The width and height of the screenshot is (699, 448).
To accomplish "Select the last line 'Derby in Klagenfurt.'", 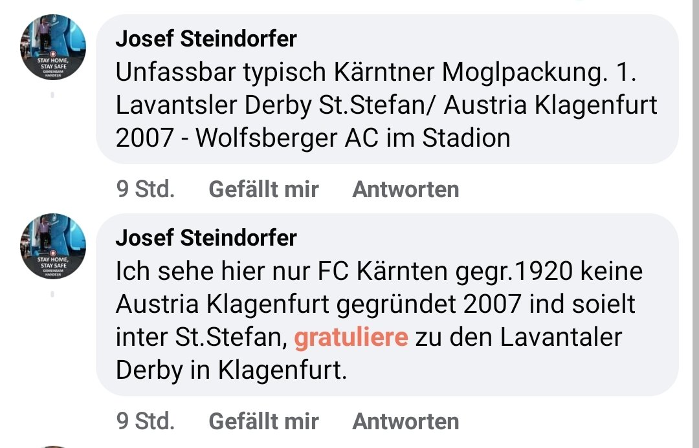I will point(231,370).
